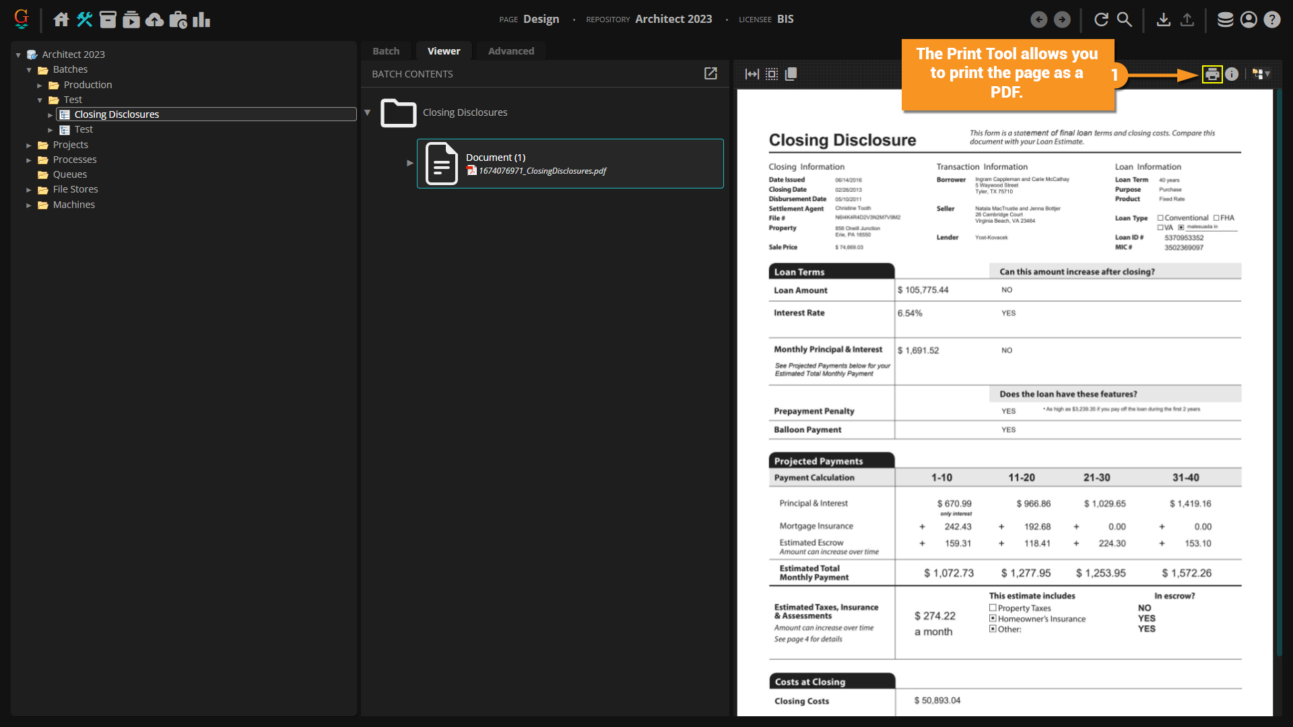Switch to the Batch tab

tap(386, 51)
